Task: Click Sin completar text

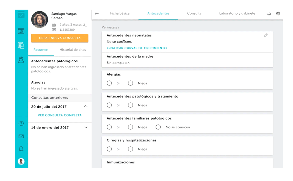Action: 118,63
